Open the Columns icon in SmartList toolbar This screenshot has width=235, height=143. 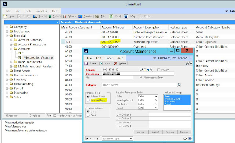click(65, 16)
